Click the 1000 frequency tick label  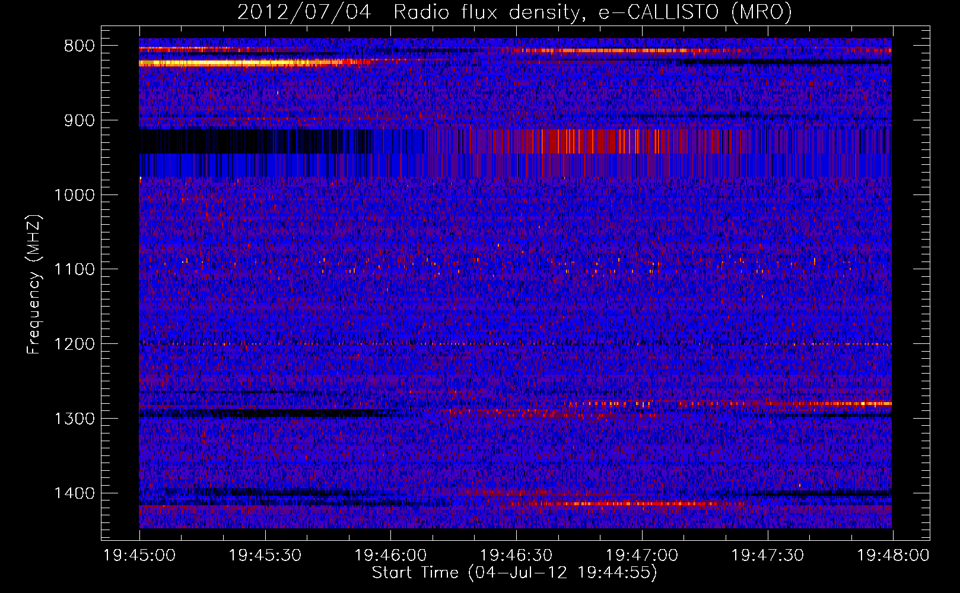pos(75,195)
